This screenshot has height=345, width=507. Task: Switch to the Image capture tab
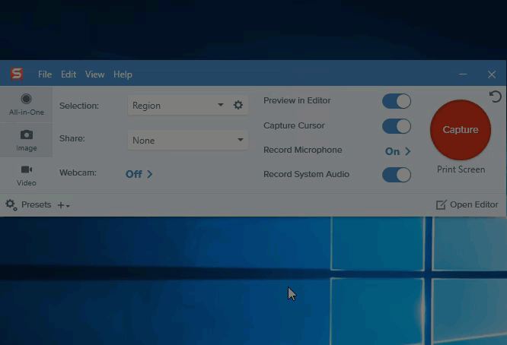pyautogui.click(x=27, y=140)
